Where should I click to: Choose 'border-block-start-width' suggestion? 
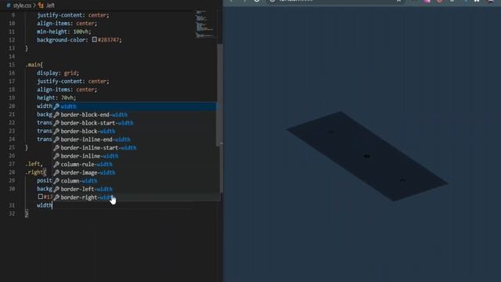(135, 123)
